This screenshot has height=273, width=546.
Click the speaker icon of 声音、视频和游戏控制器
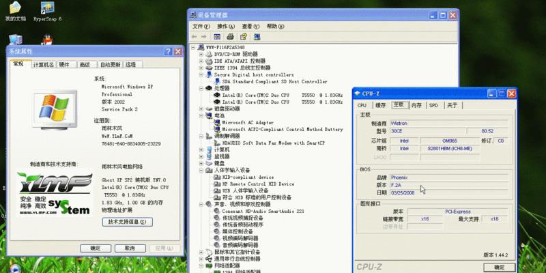(x=209, y=204)
